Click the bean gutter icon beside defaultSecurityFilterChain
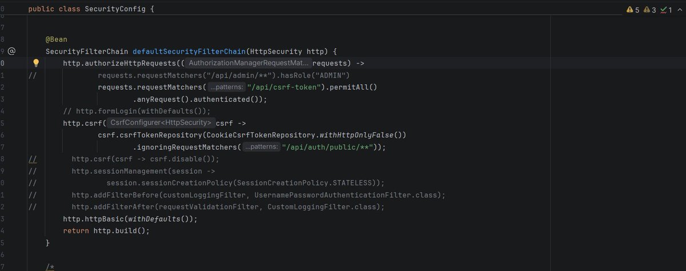 coord(11,51)
